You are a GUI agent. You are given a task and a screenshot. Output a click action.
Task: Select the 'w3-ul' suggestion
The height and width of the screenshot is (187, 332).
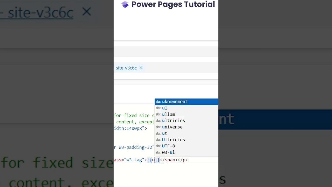click(186, 152)
